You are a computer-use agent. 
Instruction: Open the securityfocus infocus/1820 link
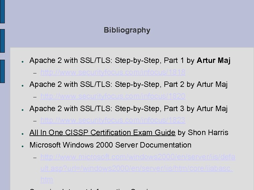click(x=113, y=96)
